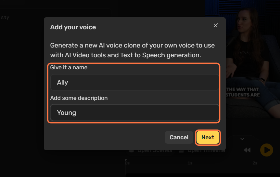
Task: Play the video with the yellow play button
Action: coord(267,150)
